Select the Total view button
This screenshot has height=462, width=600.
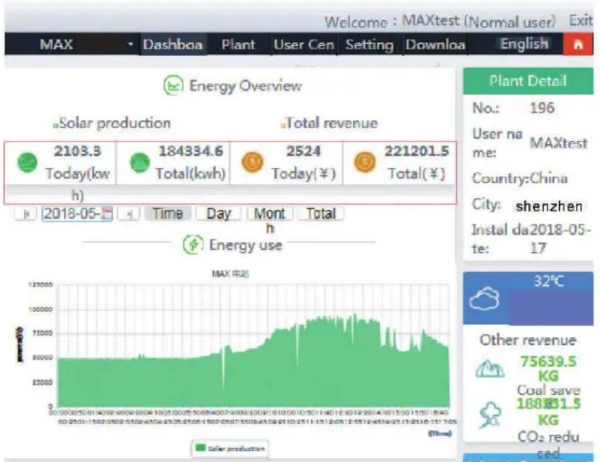(x=320, y=214)
